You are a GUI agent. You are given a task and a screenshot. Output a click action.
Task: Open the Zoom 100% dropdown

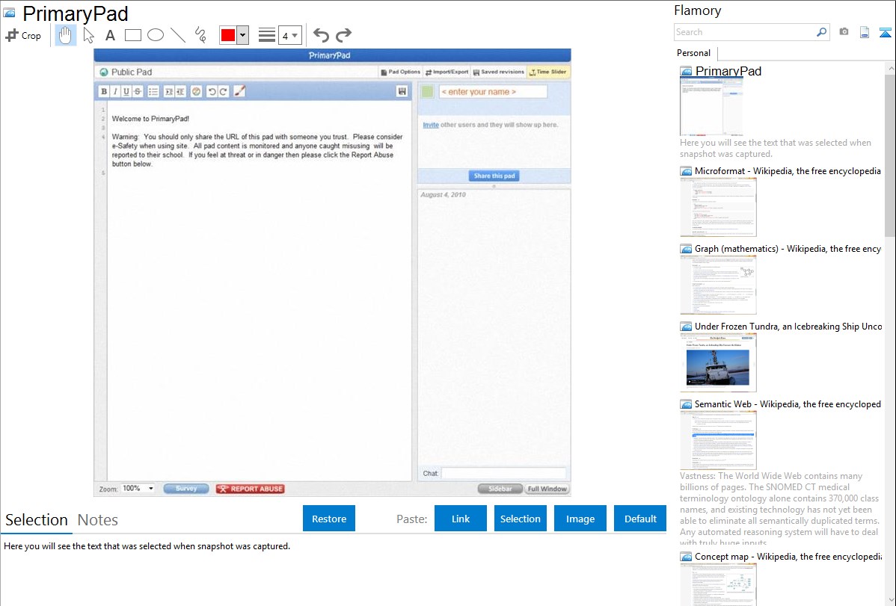pyautogui.click(x=138, y=489)
